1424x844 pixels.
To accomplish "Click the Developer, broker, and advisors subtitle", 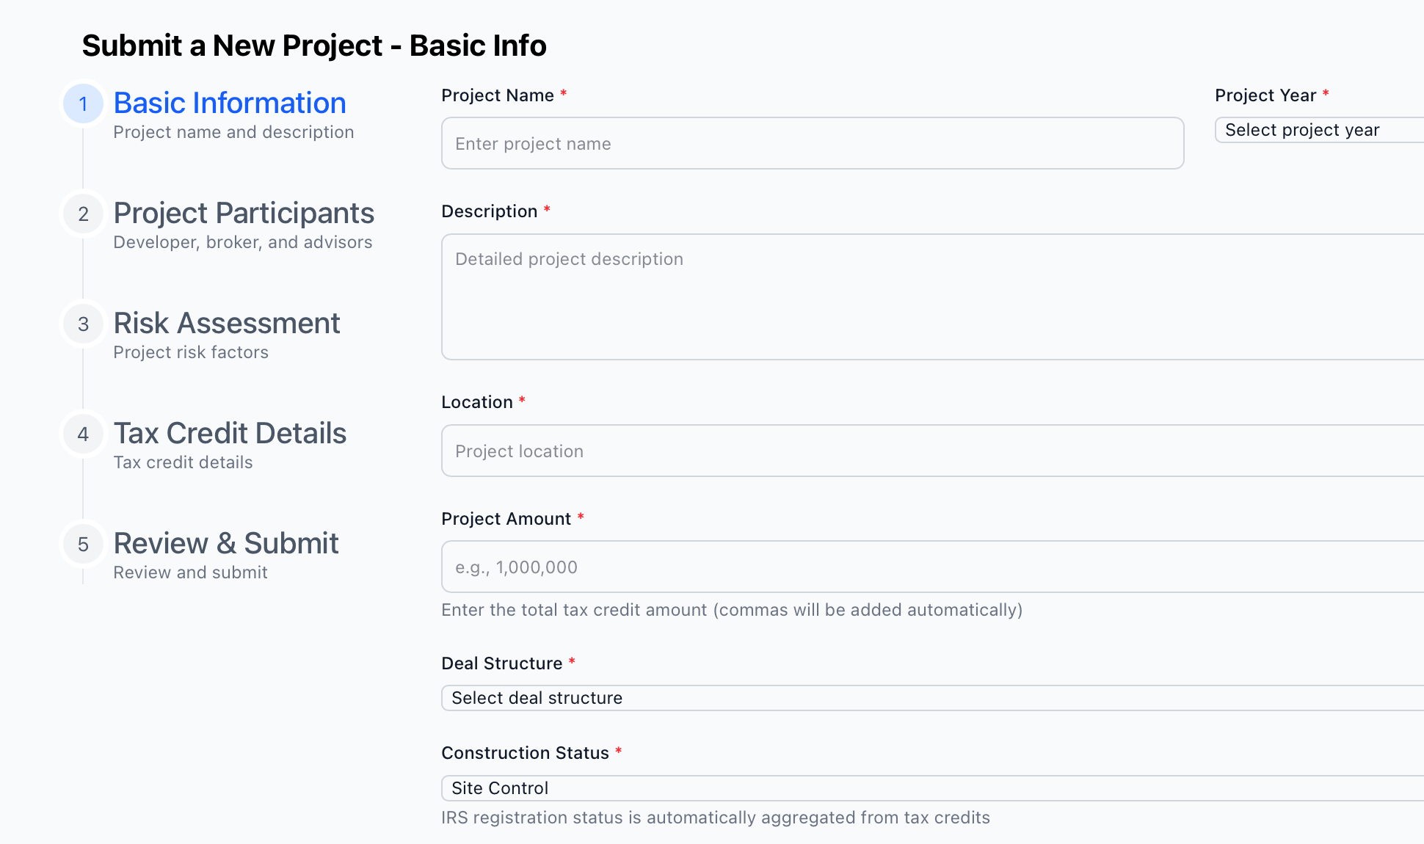I will [243, 241].
